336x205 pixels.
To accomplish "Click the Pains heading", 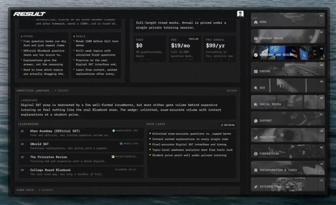I will (28, 36).
